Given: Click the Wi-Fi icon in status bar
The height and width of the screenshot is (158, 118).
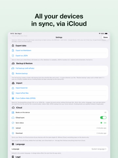Looking at the screenshot, I should point(100,34).
